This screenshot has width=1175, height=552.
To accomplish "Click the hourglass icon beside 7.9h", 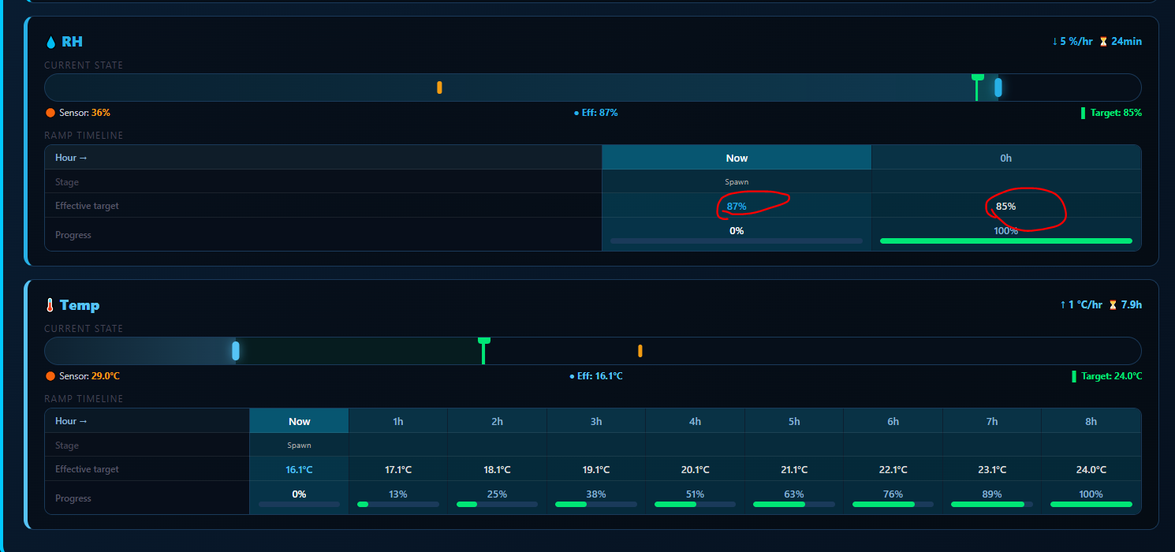I will point(1113,305).
